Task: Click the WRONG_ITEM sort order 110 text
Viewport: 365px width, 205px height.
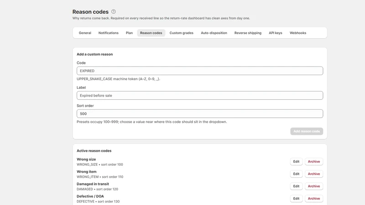Action: [100, 177]
